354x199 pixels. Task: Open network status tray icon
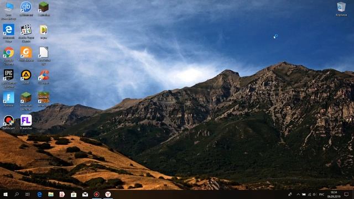click(310, 194)
